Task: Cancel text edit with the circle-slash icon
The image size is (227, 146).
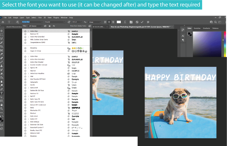Action: [137, 22]
